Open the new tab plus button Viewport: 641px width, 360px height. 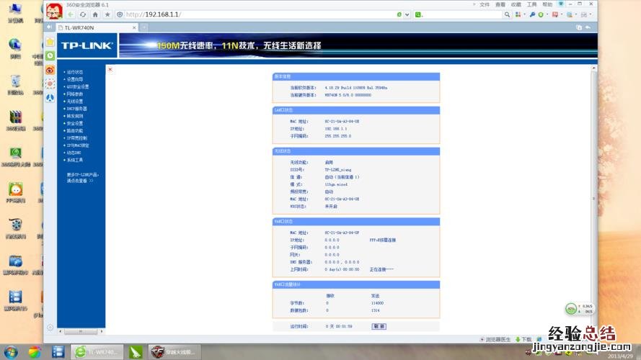tap(143, 27)
